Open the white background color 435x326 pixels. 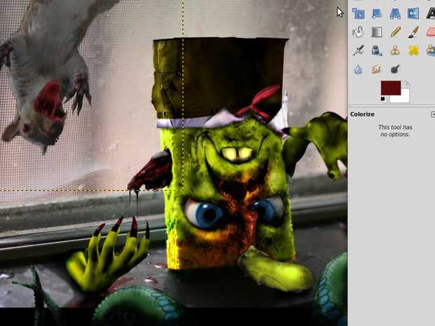[405, 98]
